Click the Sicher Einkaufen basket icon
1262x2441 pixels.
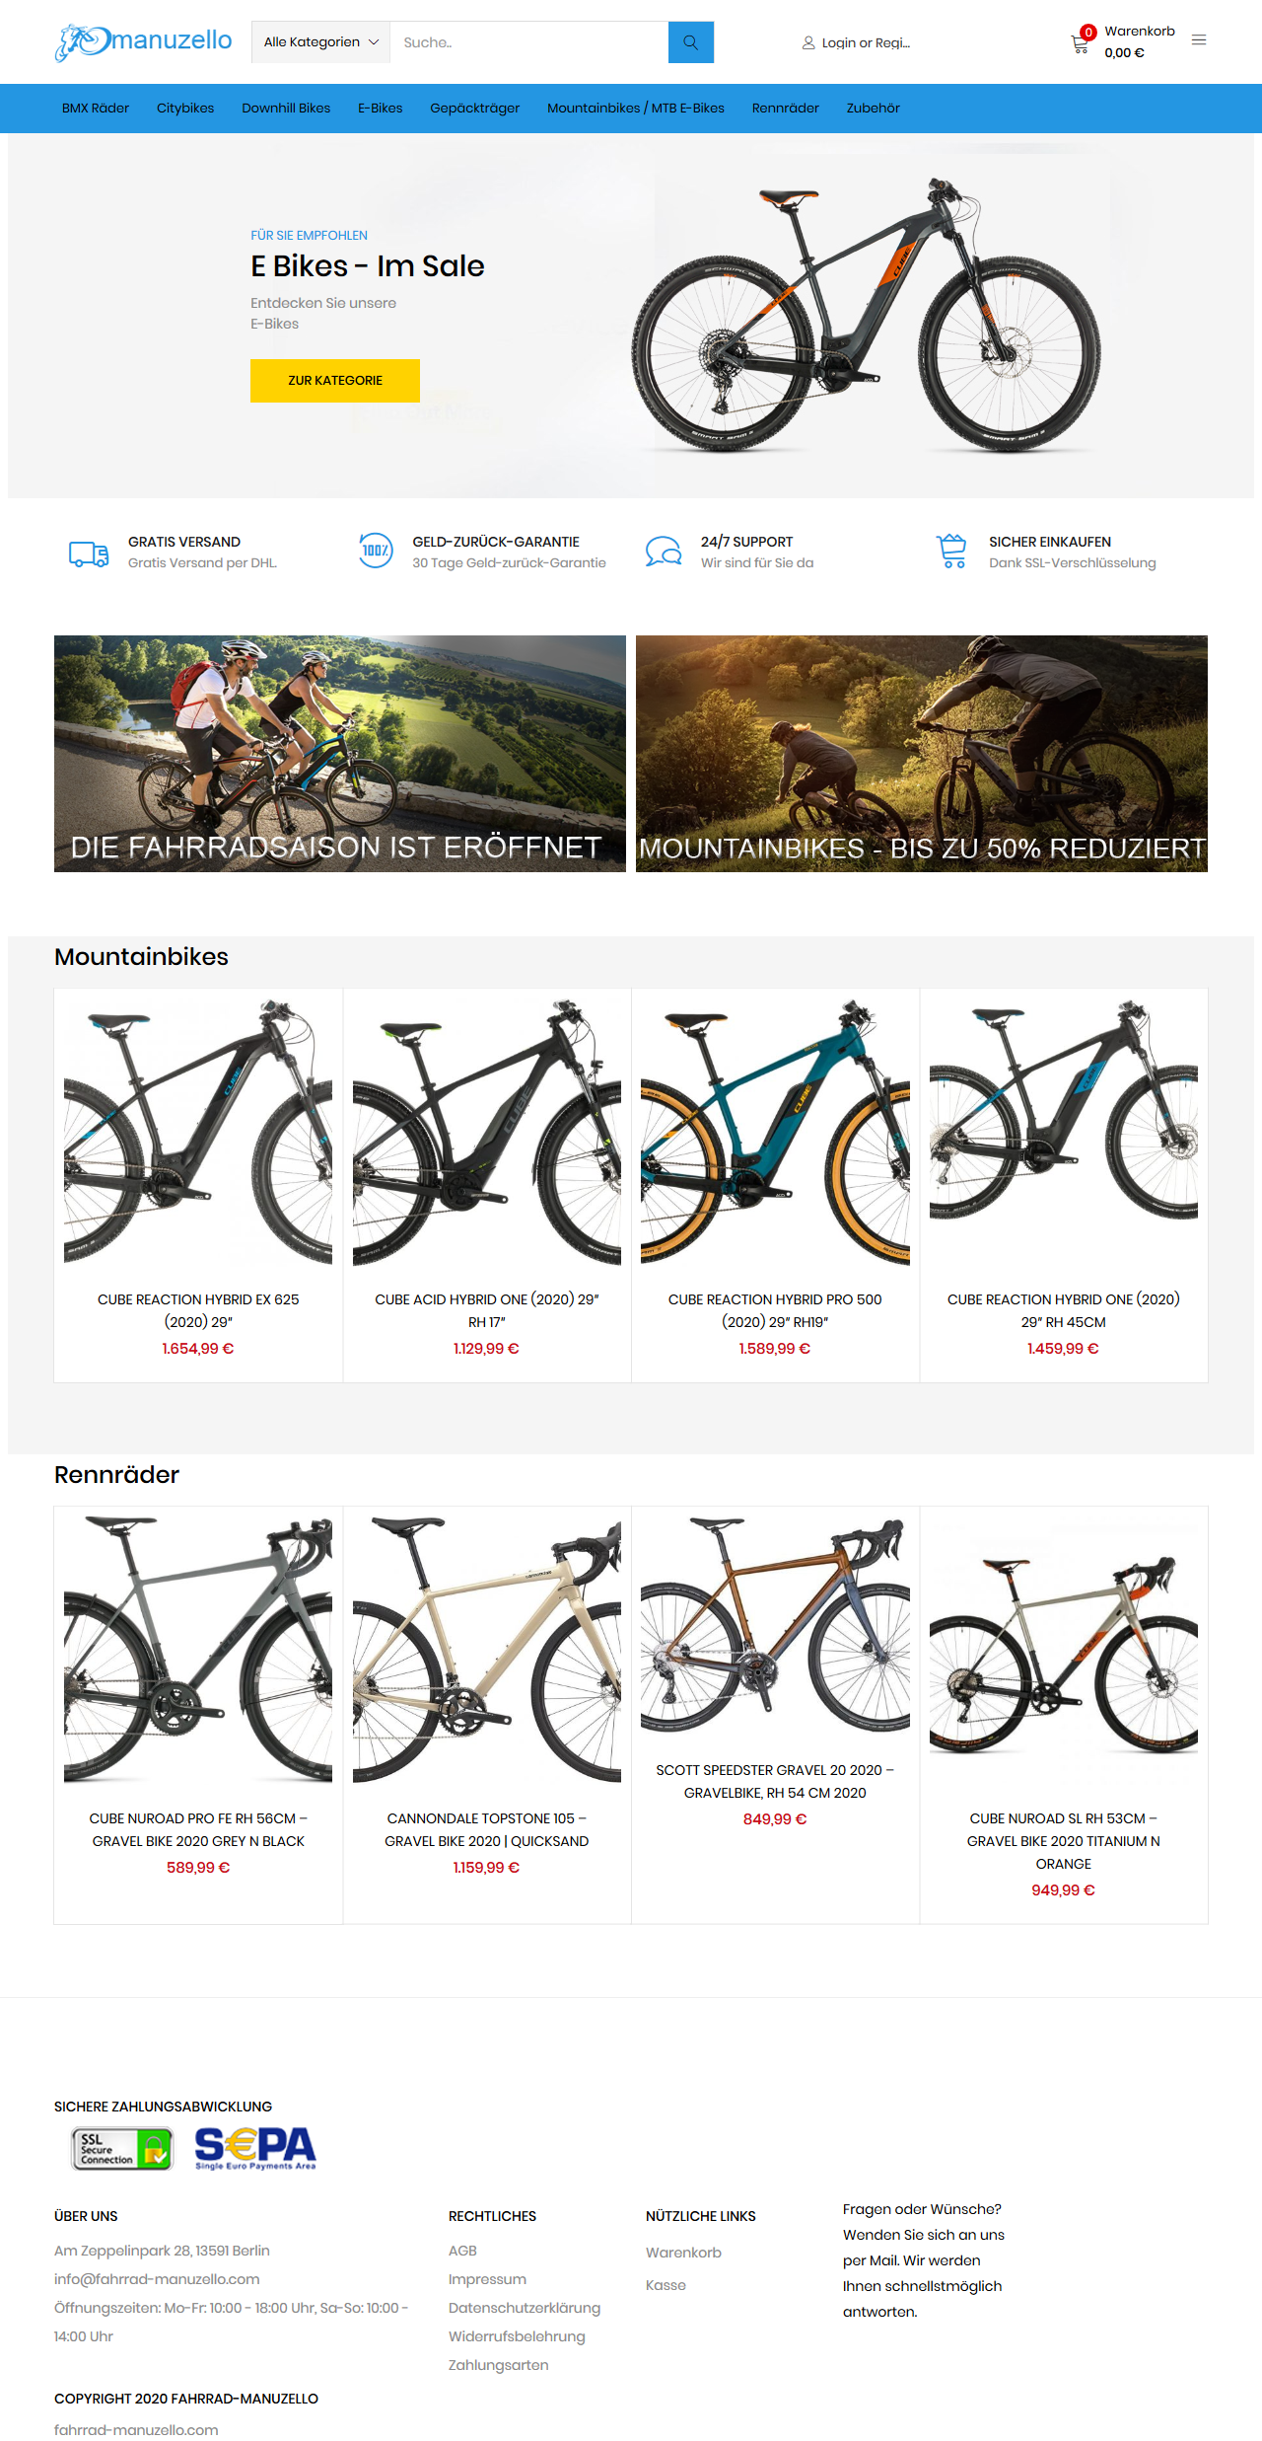click(951, 552)
